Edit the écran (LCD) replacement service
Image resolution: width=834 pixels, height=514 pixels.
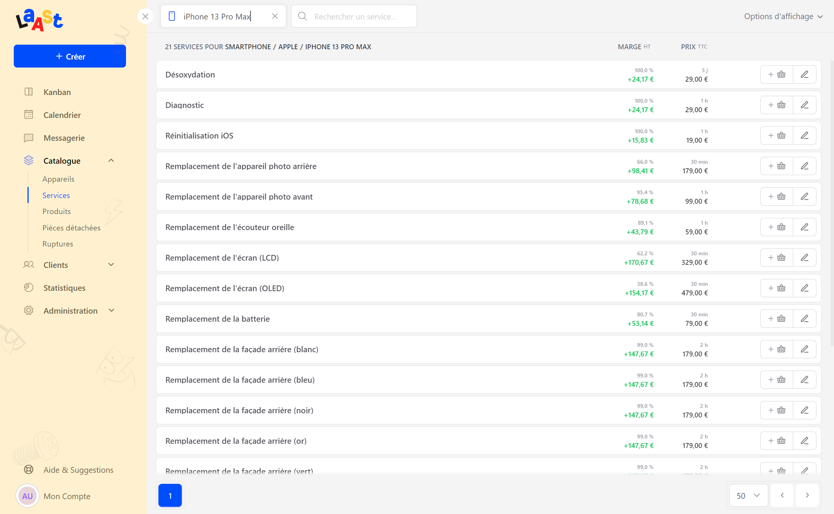(x=805, y=258)
